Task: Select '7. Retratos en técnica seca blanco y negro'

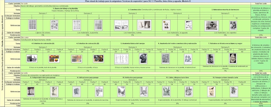Action: [225, 44]
